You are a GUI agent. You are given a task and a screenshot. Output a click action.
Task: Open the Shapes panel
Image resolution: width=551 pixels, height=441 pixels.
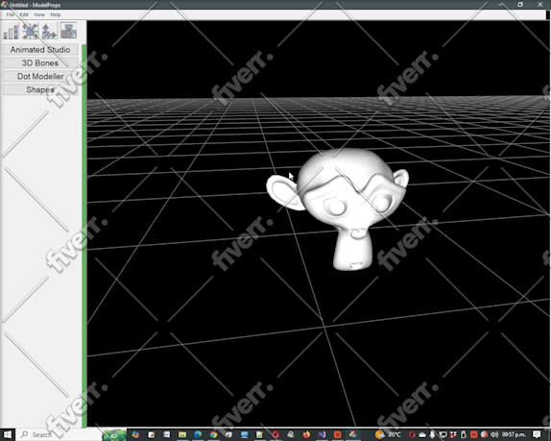point(40,89)
